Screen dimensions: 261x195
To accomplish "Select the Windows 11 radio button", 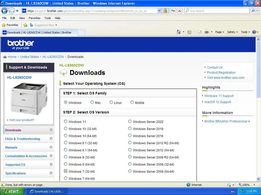I will pos(66,121).
